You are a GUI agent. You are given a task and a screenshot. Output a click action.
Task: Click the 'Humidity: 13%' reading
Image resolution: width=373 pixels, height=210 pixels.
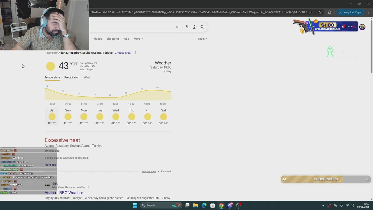tap(87, 66)
